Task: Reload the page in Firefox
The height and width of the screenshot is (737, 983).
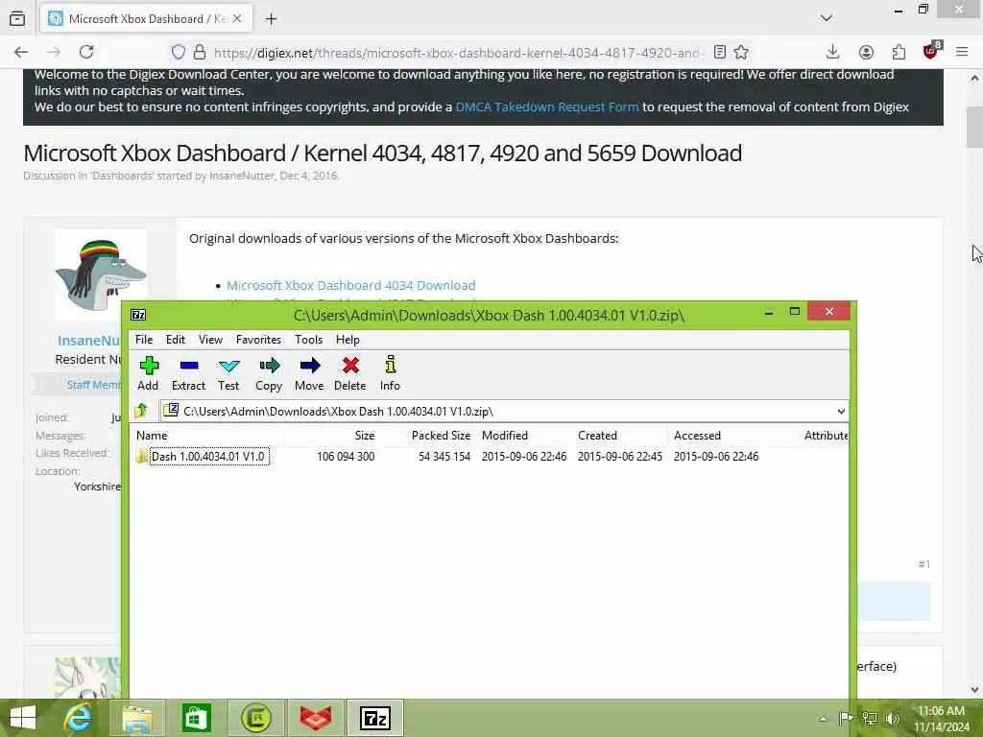Action: [86, 52]
